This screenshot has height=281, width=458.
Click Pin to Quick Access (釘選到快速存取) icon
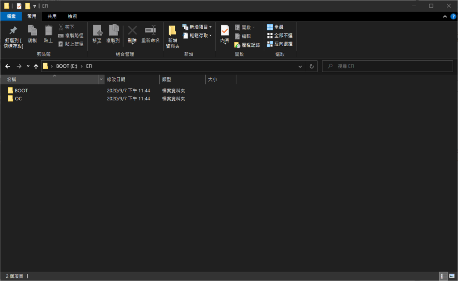(x=13, y=31)
